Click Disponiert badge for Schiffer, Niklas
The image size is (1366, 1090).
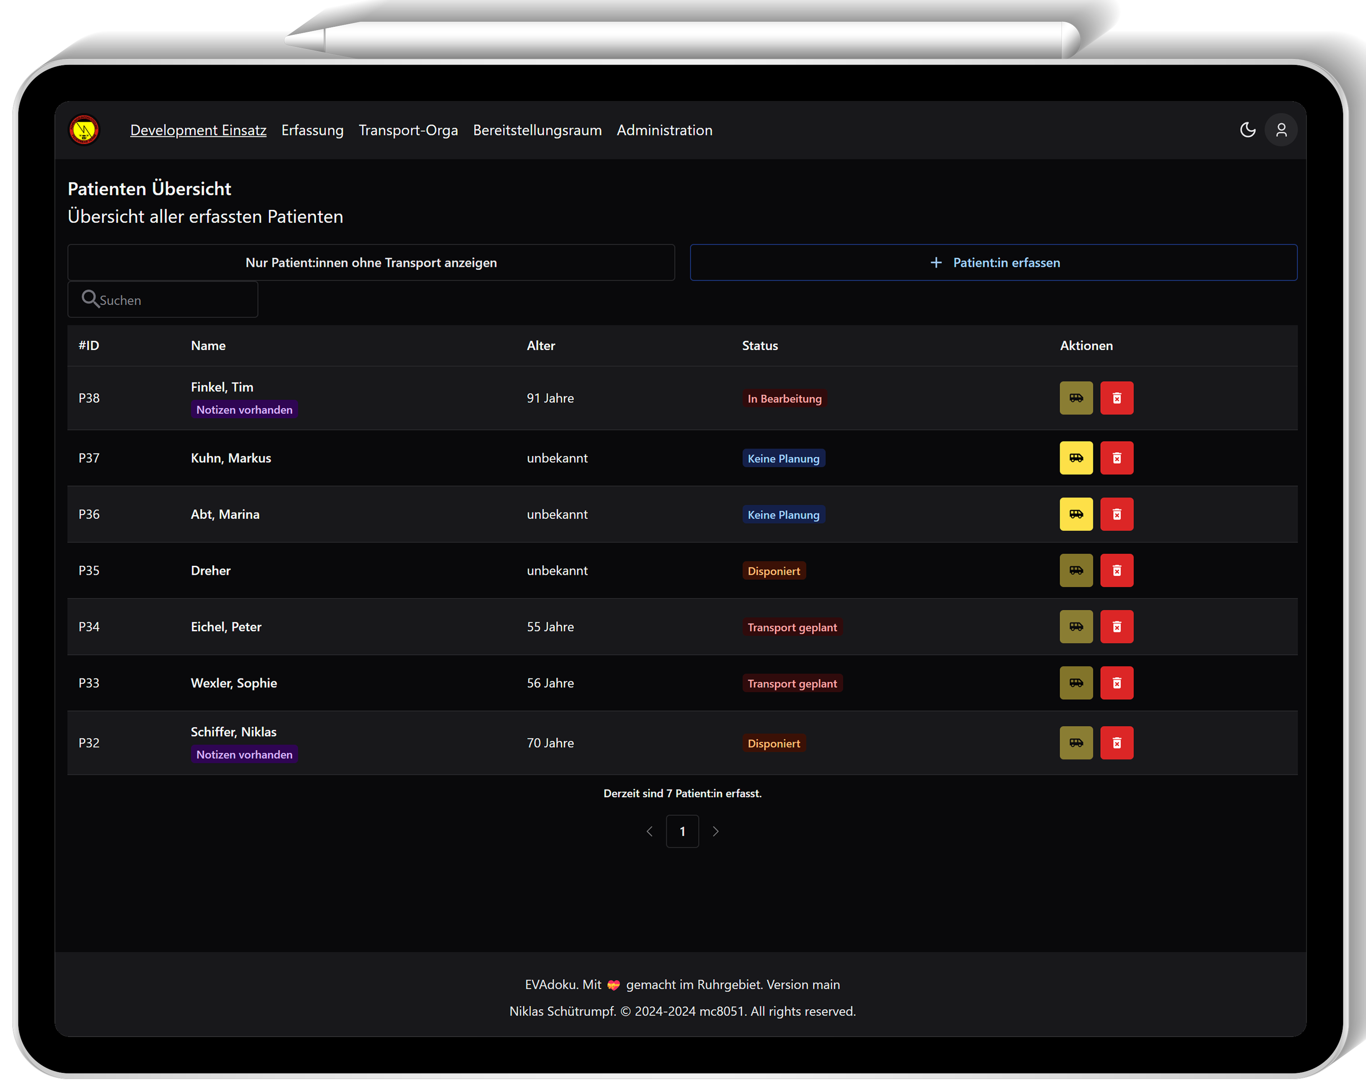point(774,743)
